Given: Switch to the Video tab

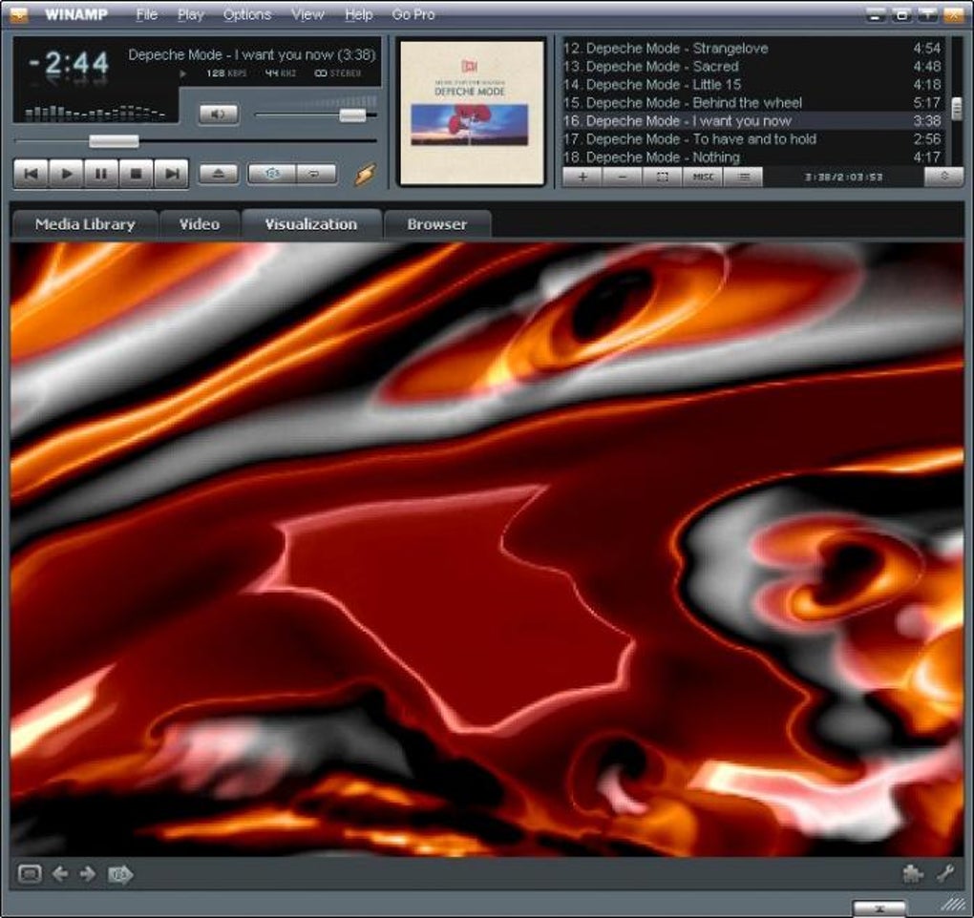Looking at the screenshot, I should pyautogui.click(x=200, y=224).
